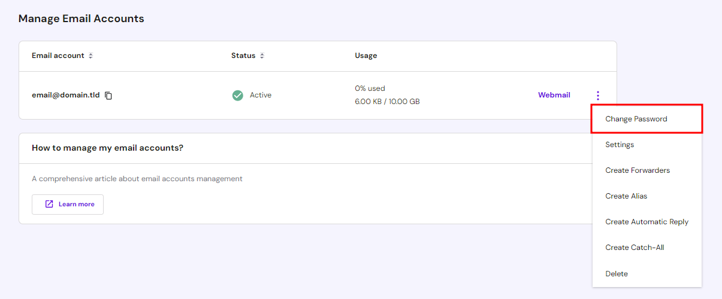Click the green Active status checkmark icon
This screenshot has width=722, height=299.
click(x=238, y=95)
